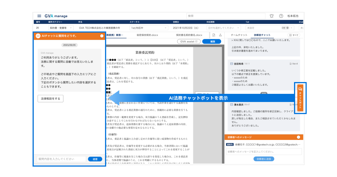
Task: Click the 依頼花子 recipient address line
Action: [x=268, y=144]
